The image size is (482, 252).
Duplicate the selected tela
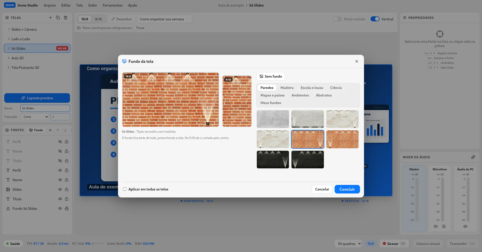pos(58,18)
